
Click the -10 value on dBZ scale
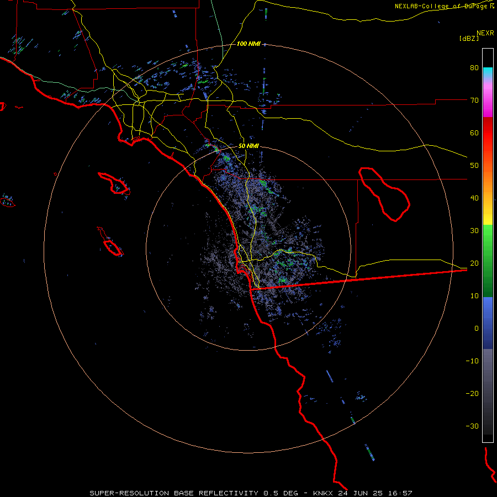pos(472,361)
